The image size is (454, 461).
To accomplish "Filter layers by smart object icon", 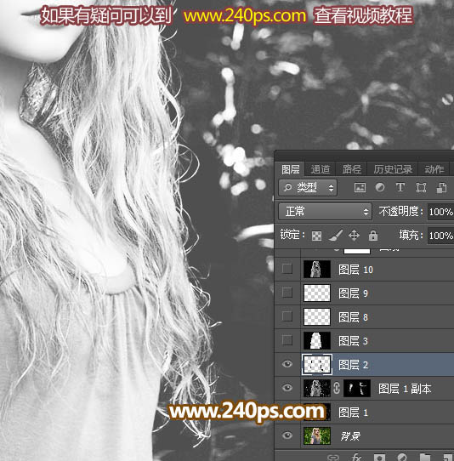I will 441,188.
